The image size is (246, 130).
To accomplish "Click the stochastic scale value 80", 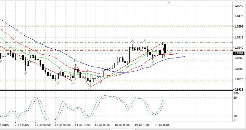I will point(236,98).
